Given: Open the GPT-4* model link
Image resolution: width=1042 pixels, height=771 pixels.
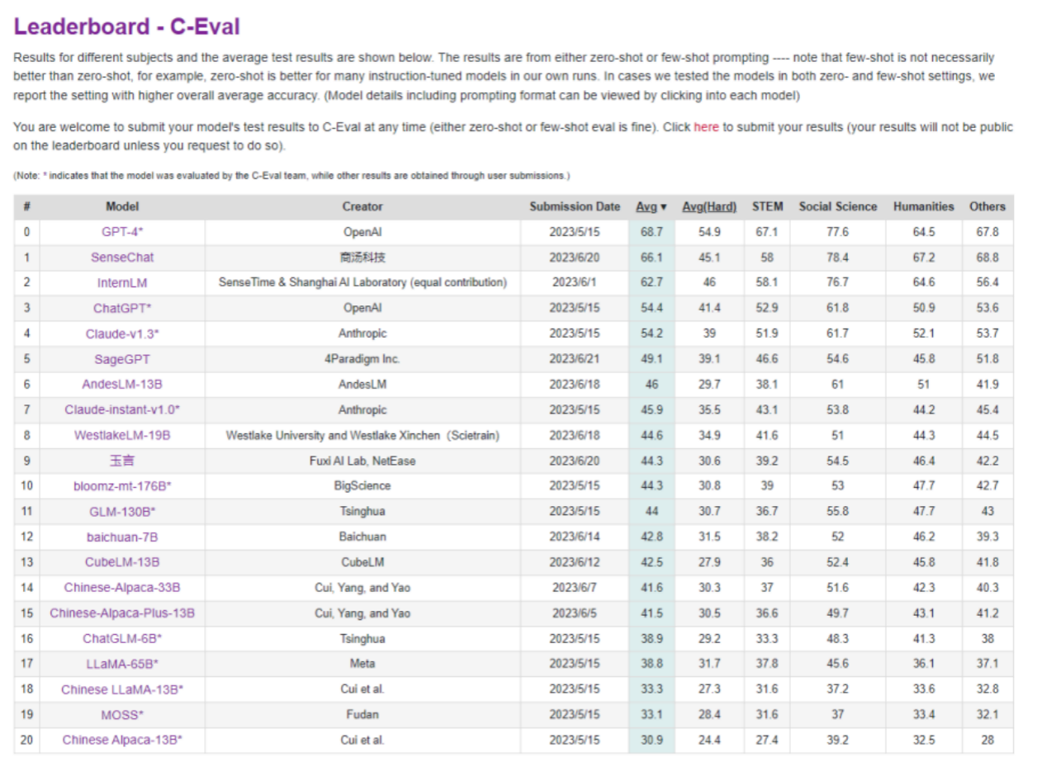Looking at the screenshot, I should click(122, 232).
